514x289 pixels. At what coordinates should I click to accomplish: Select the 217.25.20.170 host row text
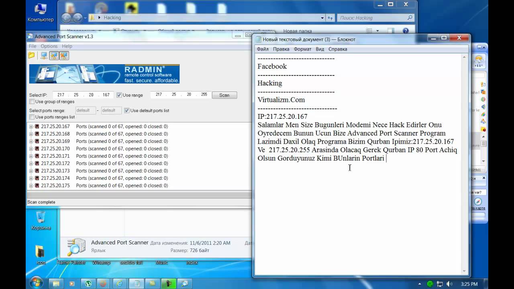click(x=55, y=149)
